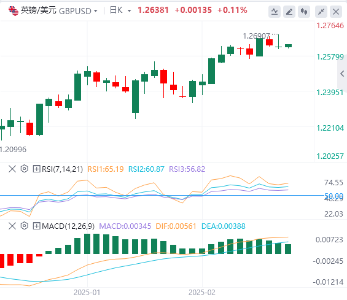The width and height of the screenshot is (347, 300).
Task: Click MACD:0.00345 value
Action: click(125, 226)
